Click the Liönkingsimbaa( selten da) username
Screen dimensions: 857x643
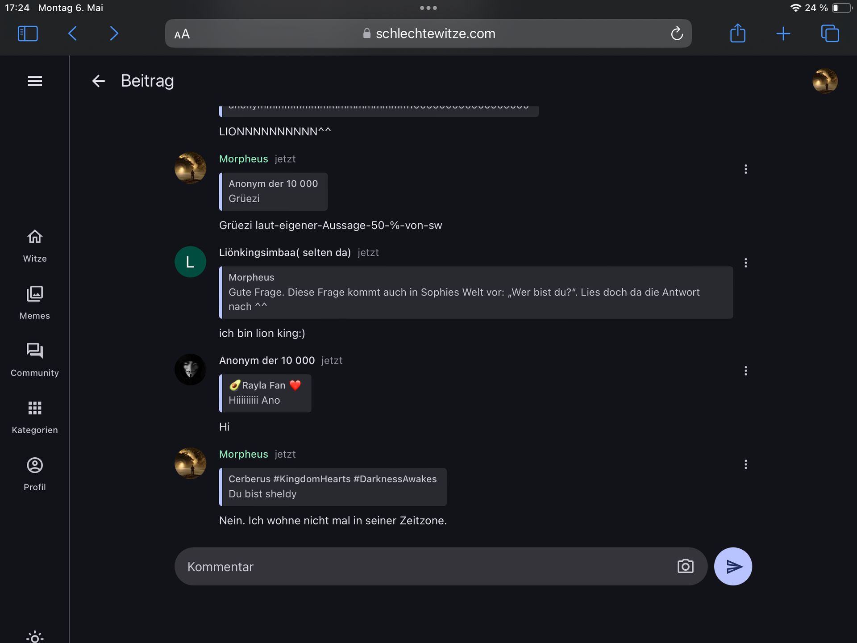pyautogui.click(x=285, y=252)
